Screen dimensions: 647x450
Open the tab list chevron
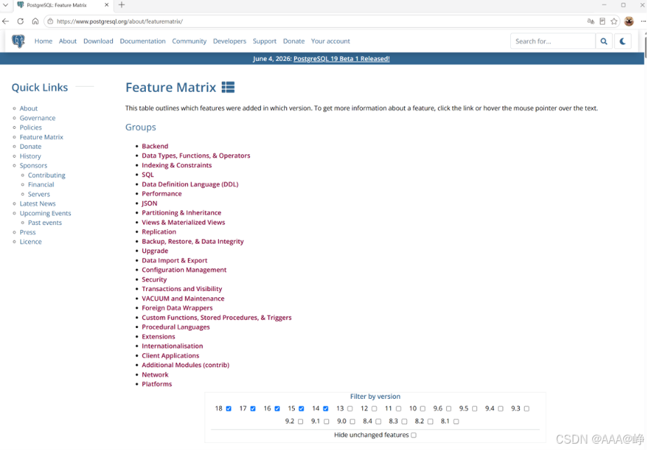pos(6,5)
